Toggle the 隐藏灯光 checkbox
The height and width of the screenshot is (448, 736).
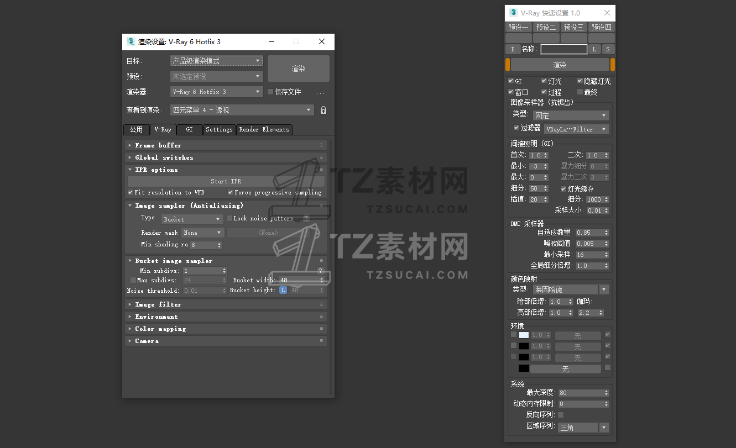pos(580,81)
